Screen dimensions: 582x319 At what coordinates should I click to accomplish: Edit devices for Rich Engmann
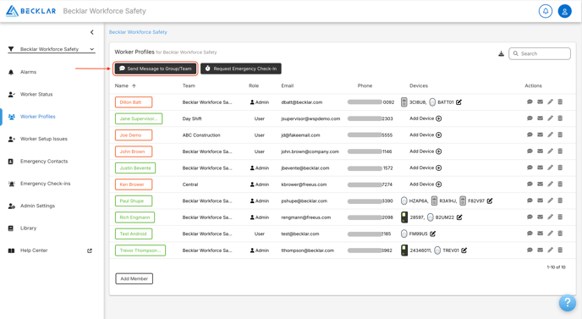pos(459,217)
